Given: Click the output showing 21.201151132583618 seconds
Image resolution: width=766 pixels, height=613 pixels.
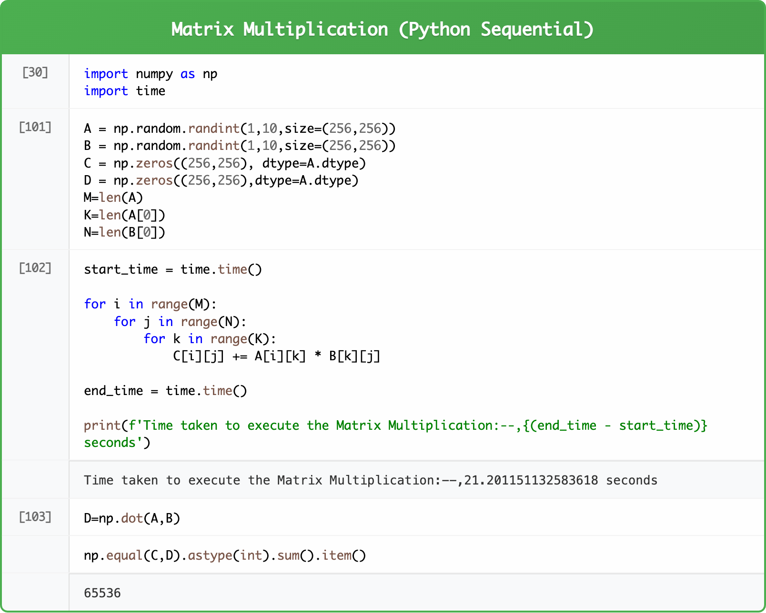Looking at the screenshot, I should [371, 480].
